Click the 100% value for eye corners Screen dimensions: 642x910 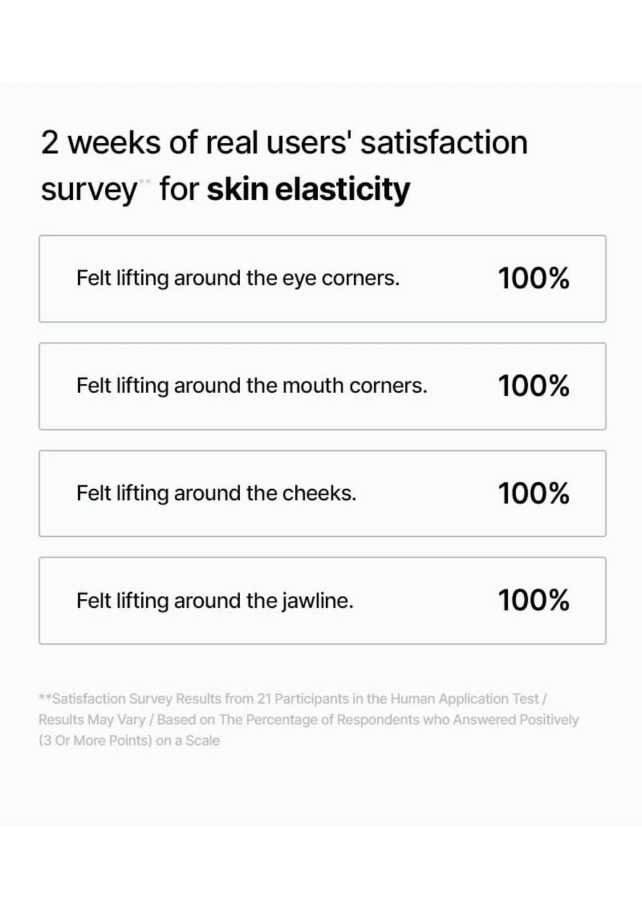coord(534,278)
